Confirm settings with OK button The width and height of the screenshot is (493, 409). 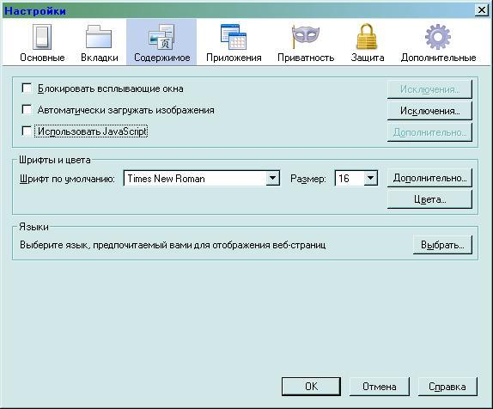pos(311,387)
